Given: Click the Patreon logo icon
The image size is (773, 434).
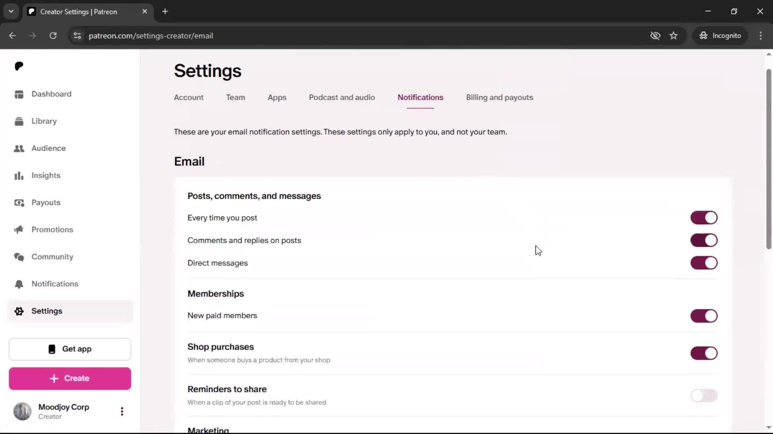Looking at the screenshot, I should click(19, 66).
